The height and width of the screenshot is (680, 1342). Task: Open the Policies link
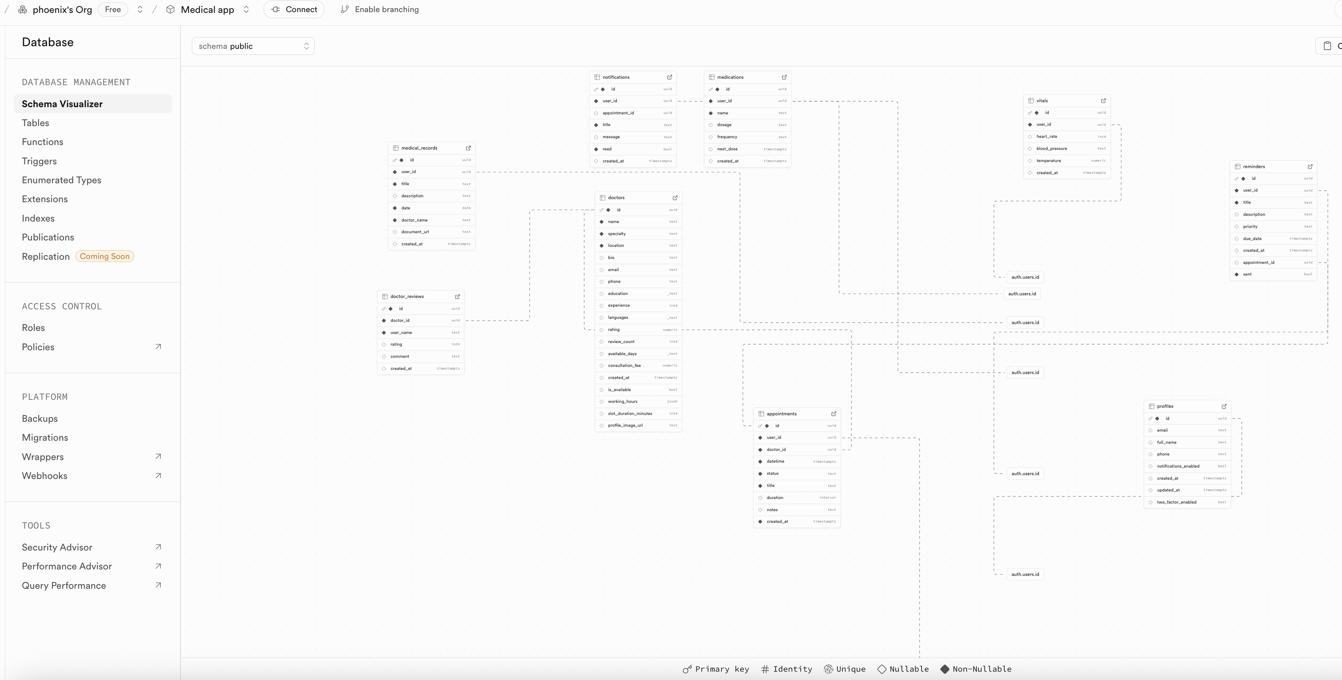[x=38, y=347]
